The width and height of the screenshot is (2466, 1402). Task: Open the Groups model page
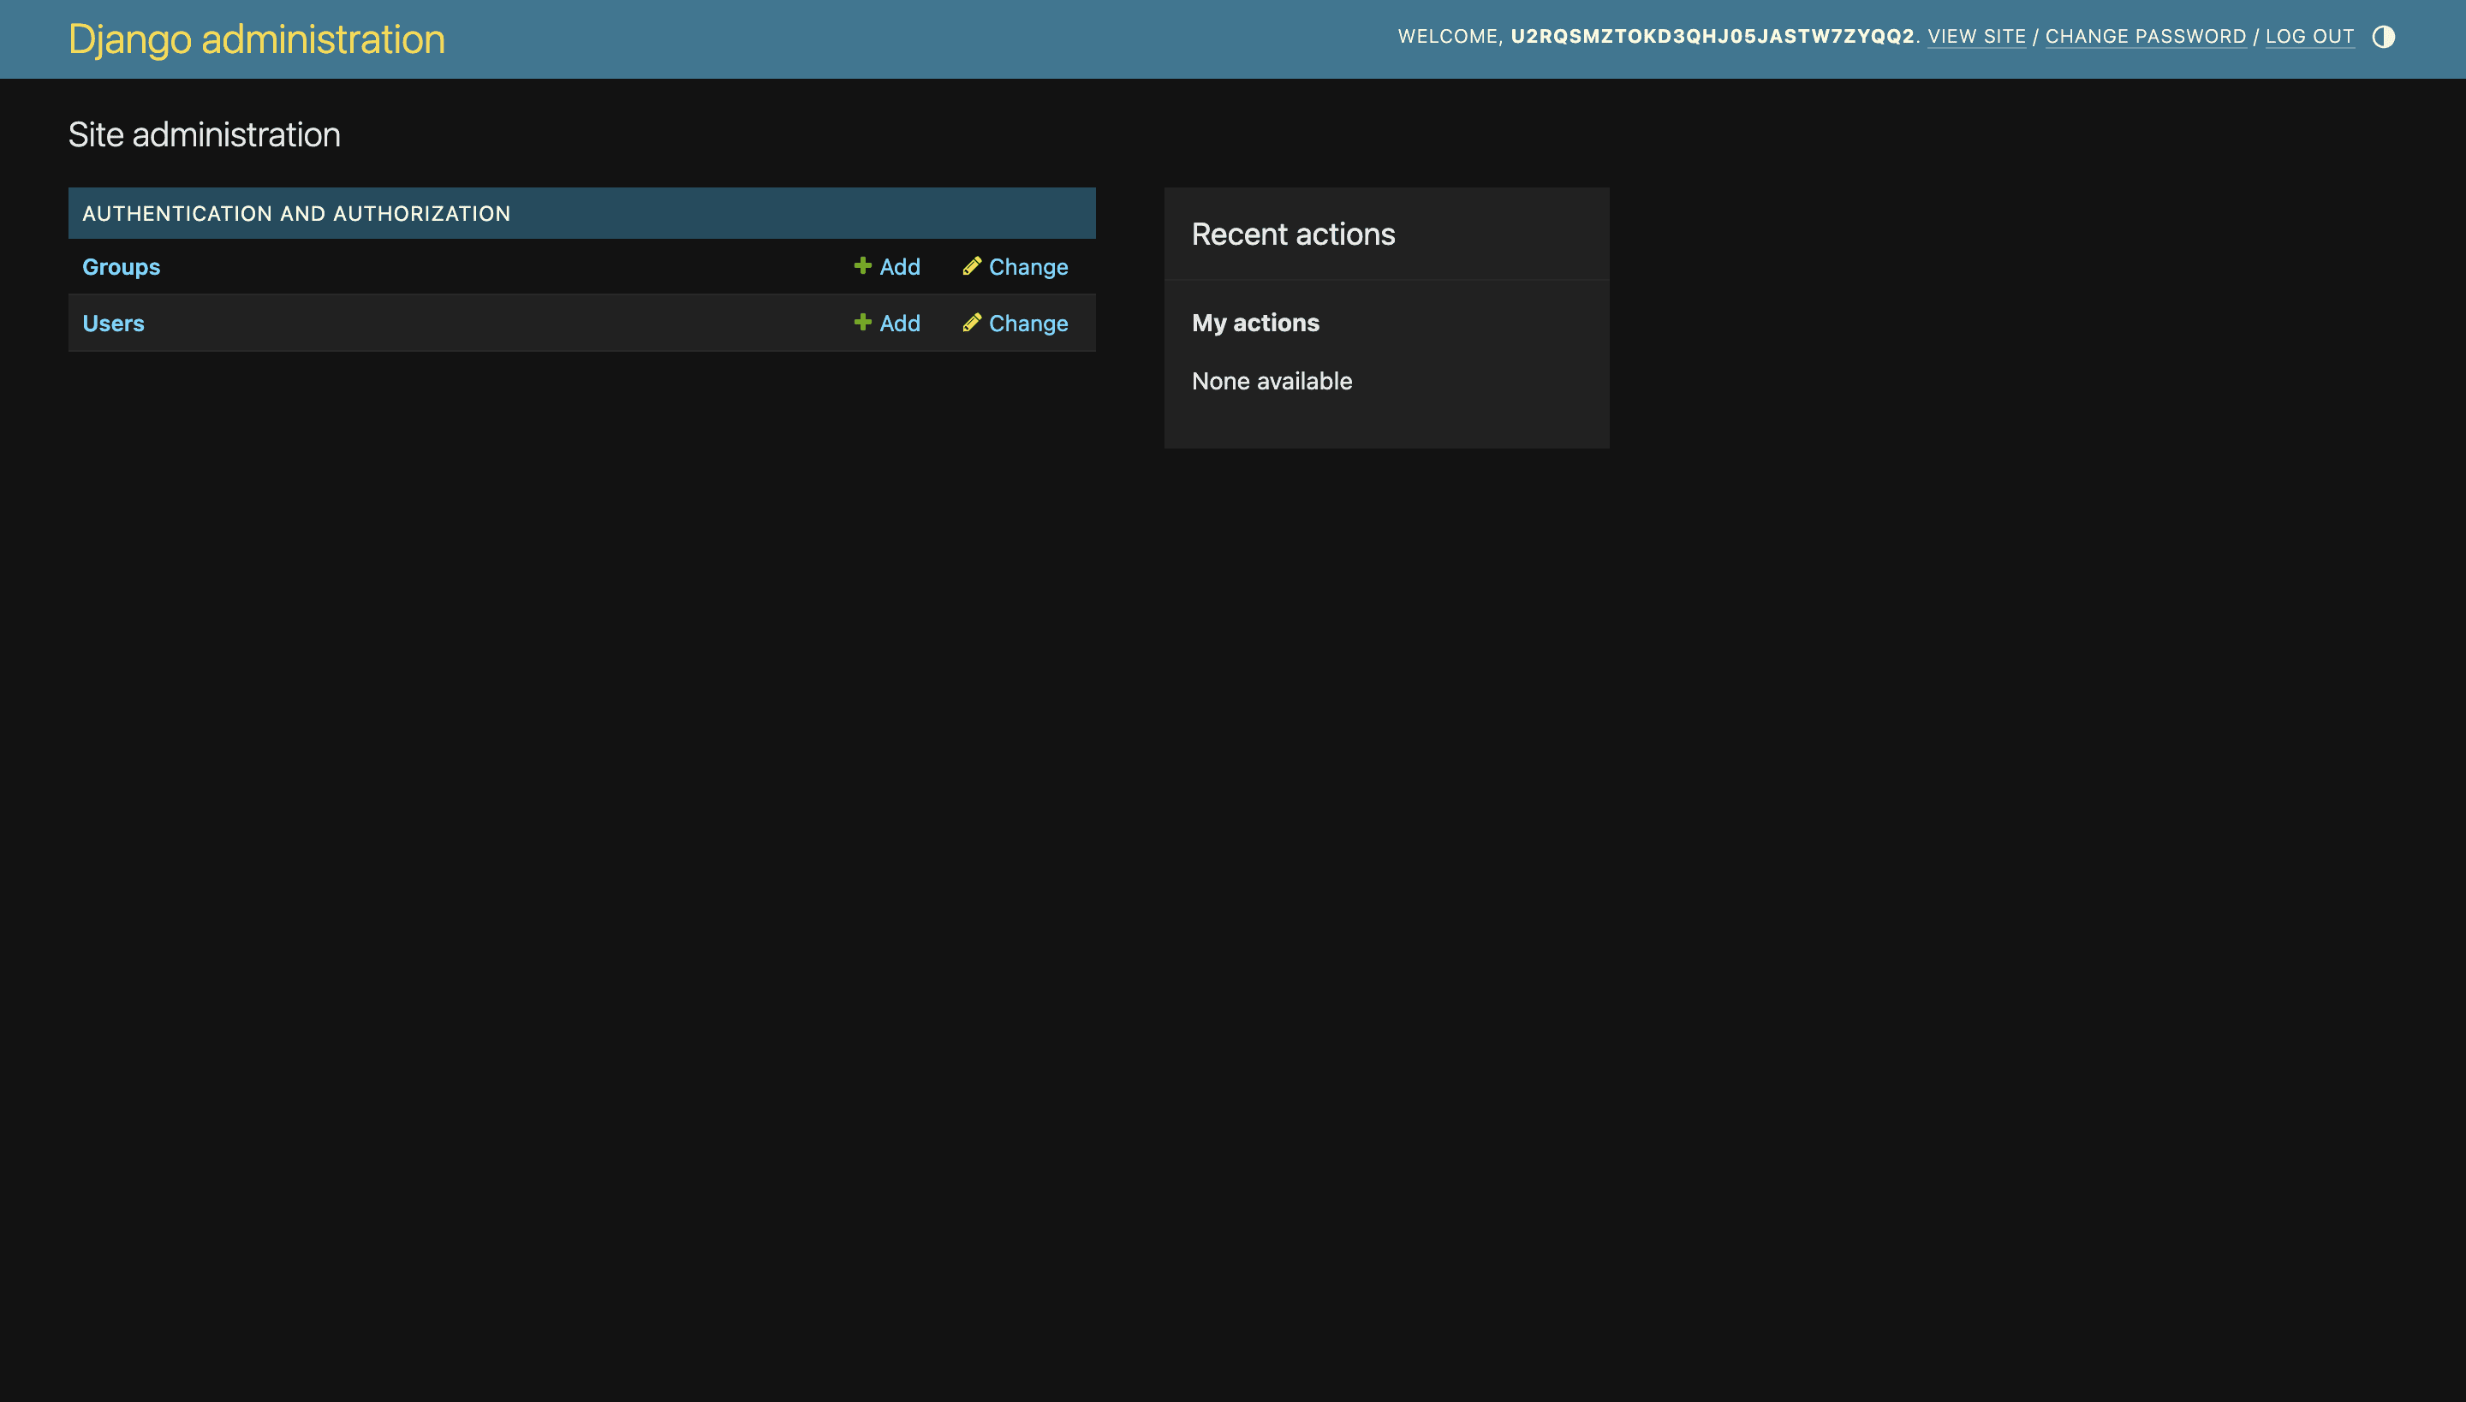pyautogui.click(x=121, y=267)
